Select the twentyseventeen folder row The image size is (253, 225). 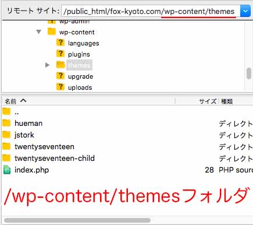[127, 147]
